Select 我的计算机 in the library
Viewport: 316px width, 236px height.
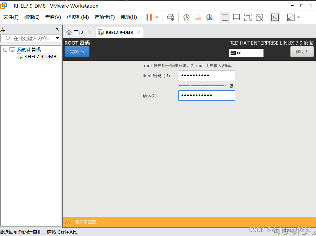click(x=29, y=50)
